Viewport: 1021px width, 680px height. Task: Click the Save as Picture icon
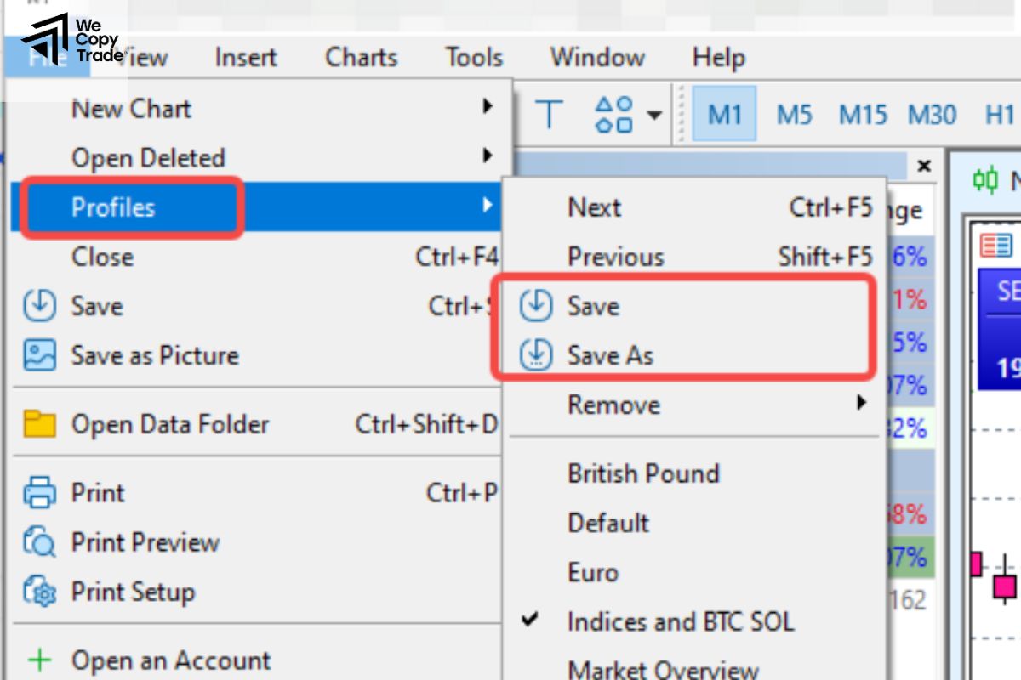click(x=39, y=355)
